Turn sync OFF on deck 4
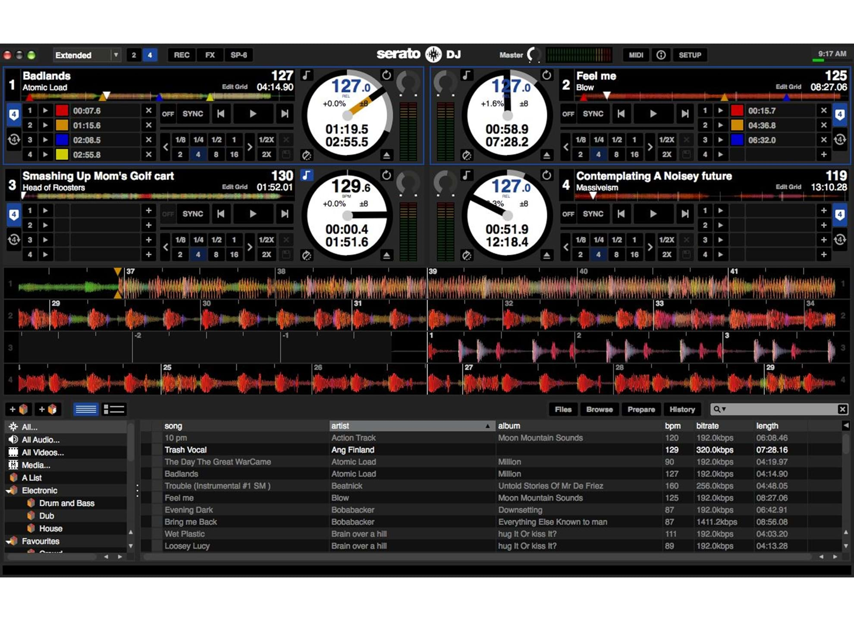854x621 pixels. pos(568,214)
